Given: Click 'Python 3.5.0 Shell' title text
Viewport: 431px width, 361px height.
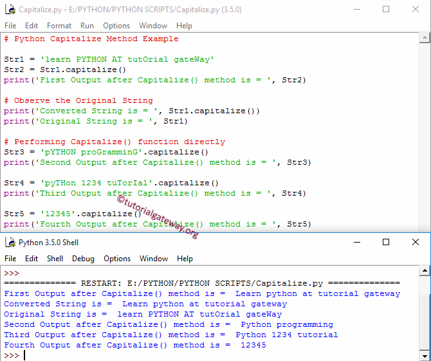Looking at the screenshot, I should point(49,243).
